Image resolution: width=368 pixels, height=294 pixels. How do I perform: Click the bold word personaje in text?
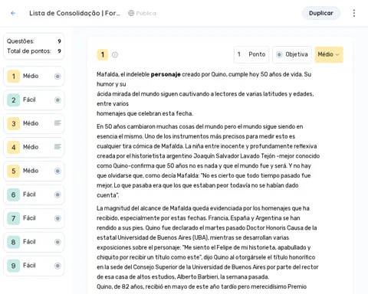point(166,74)
